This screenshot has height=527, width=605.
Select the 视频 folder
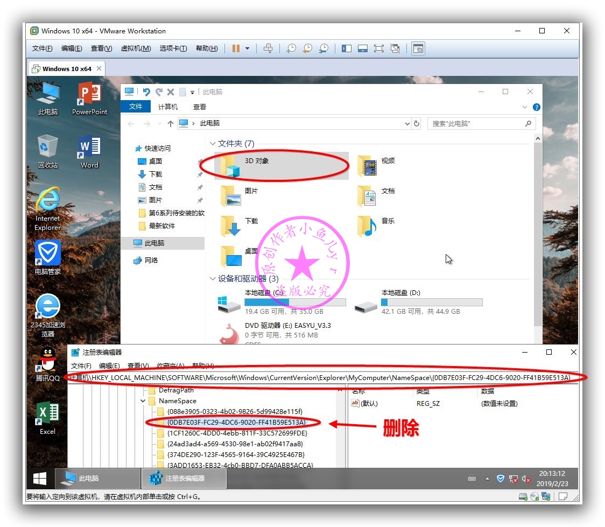(x=377, y=165)
